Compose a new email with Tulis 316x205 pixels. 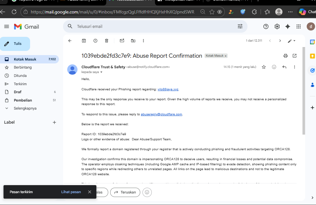click(x=15, y=44)
